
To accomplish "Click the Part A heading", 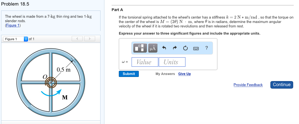I will pos(117,10).
